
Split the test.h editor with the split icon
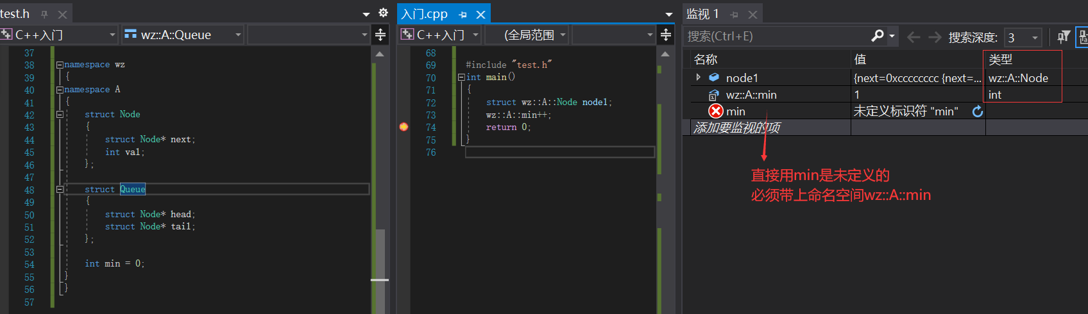(380, 35)
